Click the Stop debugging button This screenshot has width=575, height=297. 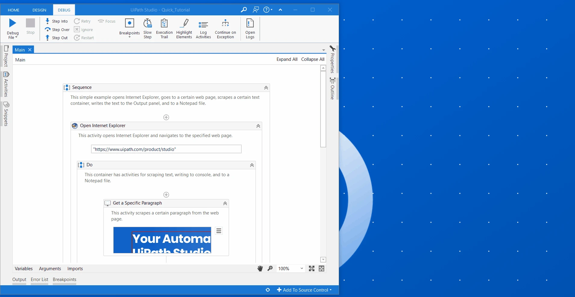click(x=30, y=27)
